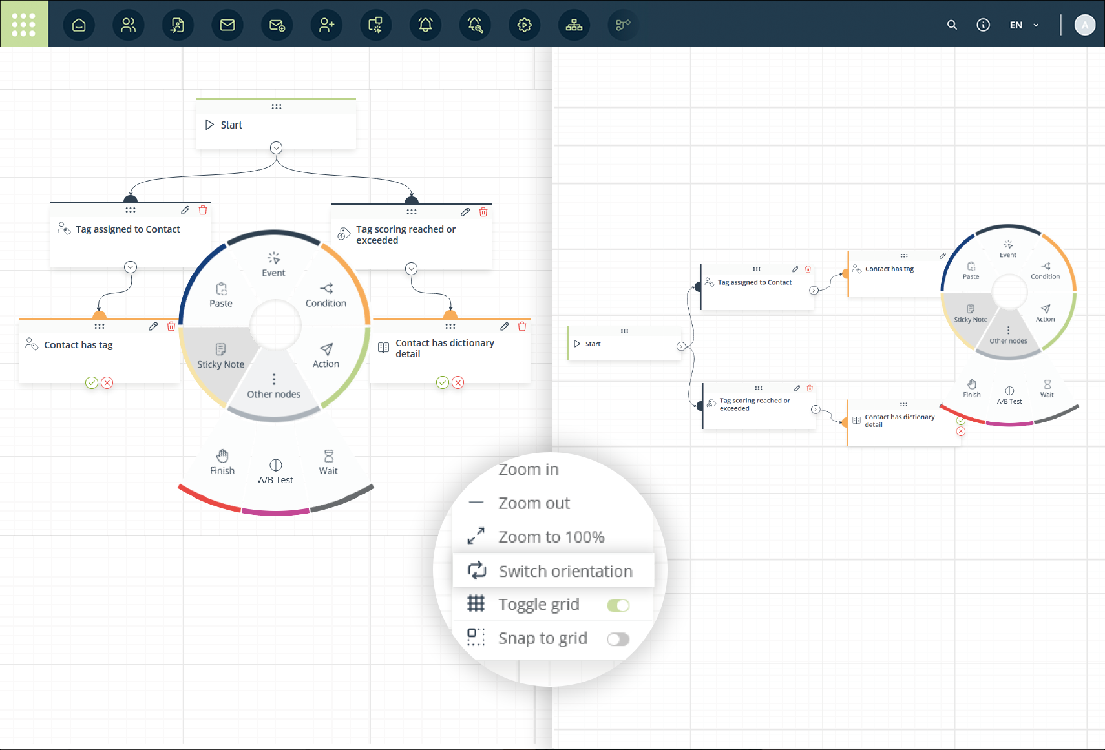The height and width of the screenshot is (750, 1105).
Task: Expand horizontal Tag assigned to Contact connector
Action: (x=814, y=291)
